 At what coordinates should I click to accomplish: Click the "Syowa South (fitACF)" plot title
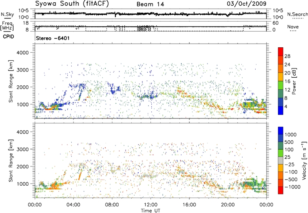coord(72,3)
